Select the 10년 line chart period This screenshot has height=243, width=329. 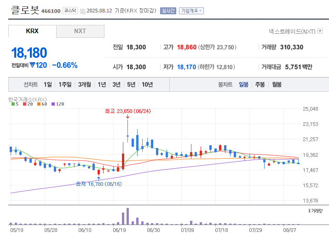point(147,84)
